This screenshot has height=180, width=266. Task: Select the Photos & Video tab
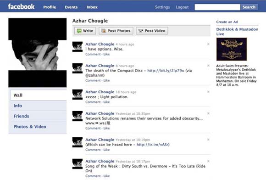tap(39, 127)
